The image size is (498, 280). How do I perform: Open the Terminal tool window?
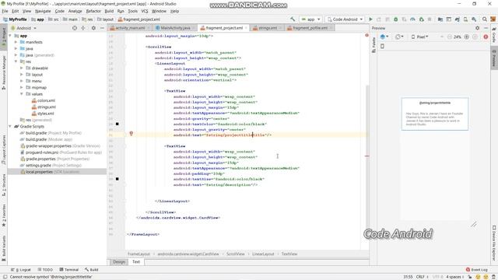pyautogui.click(x=69, y=270)
